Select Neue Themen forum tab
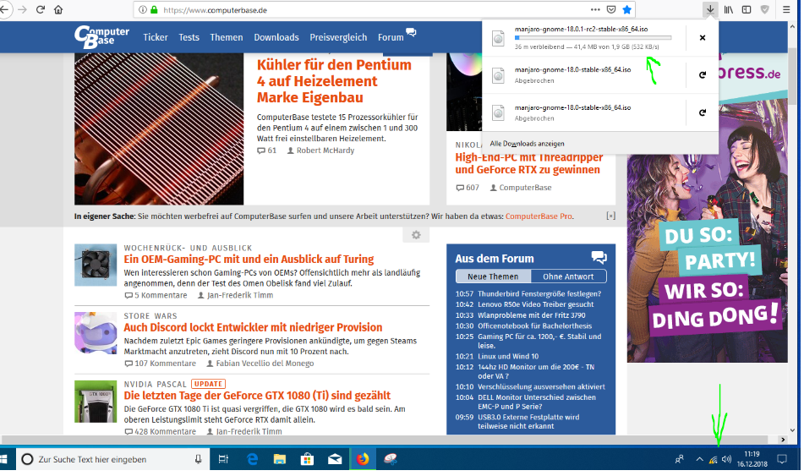Viewport: 804px width, 476px height. click(493, 276)
